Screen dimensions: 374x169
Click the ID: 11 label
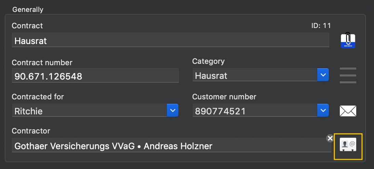(x=321, y=26)
